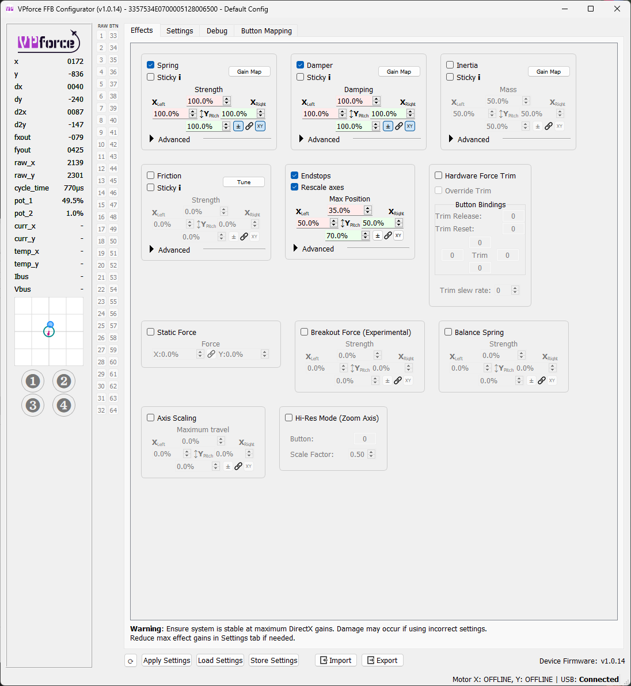The image size is (631, 686).
Task: Open the Button Mapping tab
Action: click(267, 31)
